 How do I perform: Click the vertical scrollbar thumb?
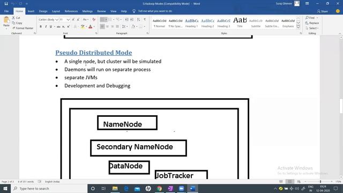click(x=341, y=106)
